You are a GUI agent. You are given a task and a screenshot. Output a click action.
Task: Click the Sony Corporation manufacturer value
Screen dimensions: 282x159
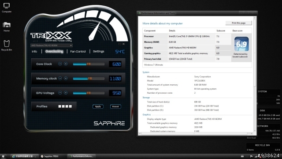(x=202, y=76)
